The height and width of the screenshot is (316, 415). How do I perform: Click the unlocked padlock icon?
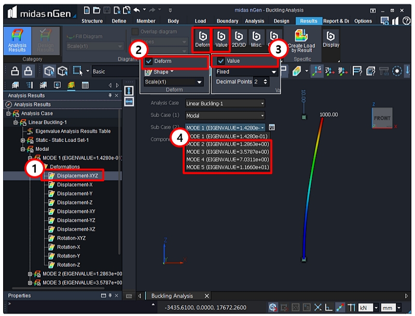click(15, 71)
